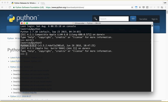Image resolution: width=168 pixels, height=102 pixels.
Task: Focus the python.org Search field
Action: (x=114, y=19)
